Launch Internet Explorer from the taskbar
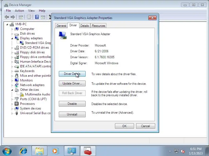This screenshot has height=156, width=209. (24, 151)
